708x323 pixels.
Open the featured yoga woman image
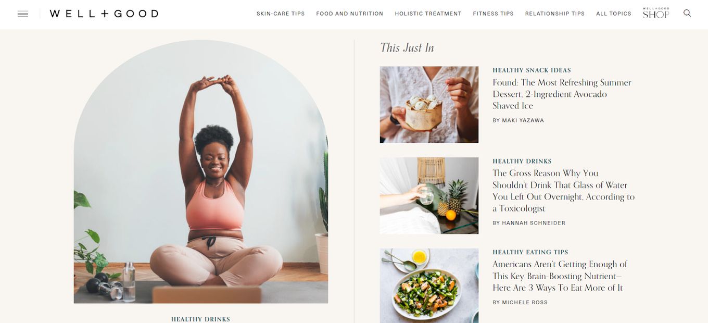click(x=201, y=172)
